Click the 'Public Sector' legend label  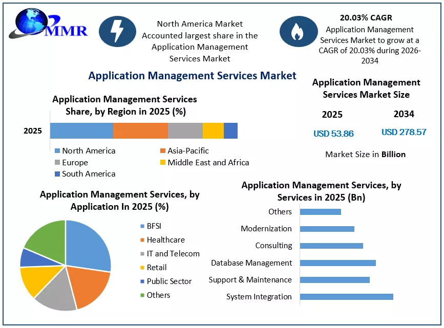(x=169, y=281)
